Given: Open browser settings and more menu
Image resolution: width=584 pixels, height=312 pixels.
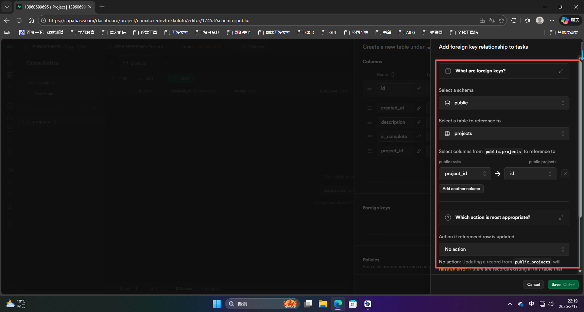Looking at the screenshot, I should [x=552, y=20].
